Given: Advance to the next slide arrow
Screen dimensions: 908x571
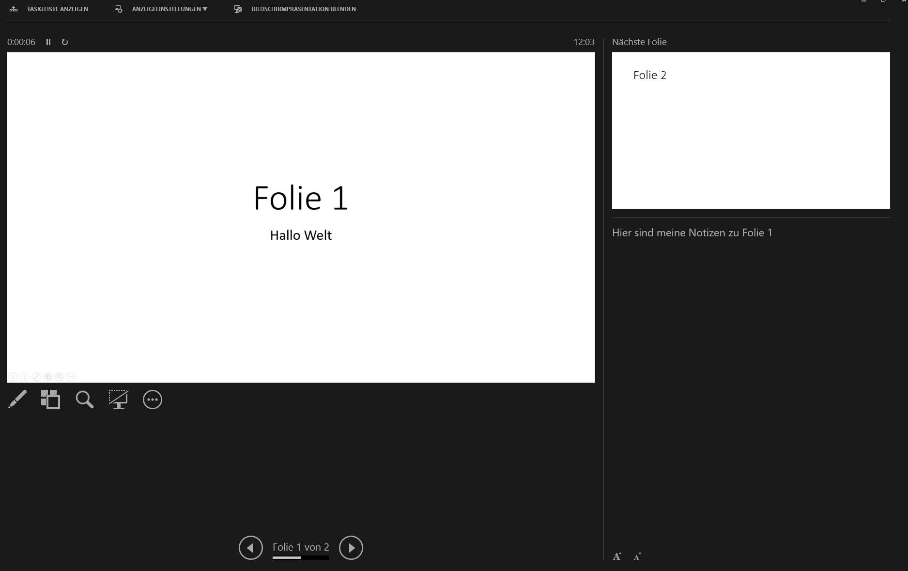Looking at the screenshot, I should pos(351,548).
